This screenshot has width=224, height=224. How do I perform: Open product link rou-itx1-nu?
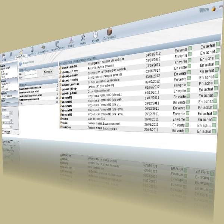pyautogui.click(x=66, y=127)
